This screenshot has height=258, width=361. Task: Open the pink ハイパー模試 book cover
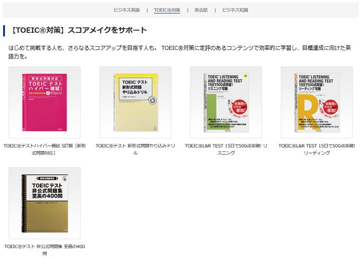click(x=45, y=102)
